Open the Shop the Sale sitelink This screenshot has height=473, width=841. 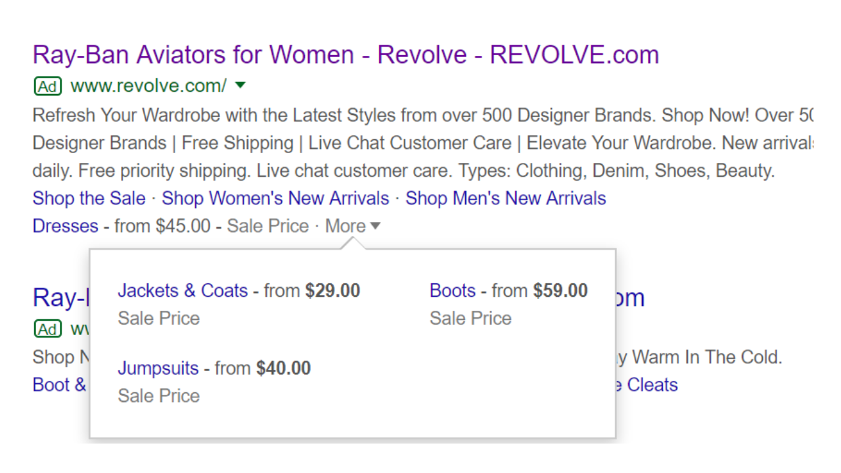[x=89, y=198]
